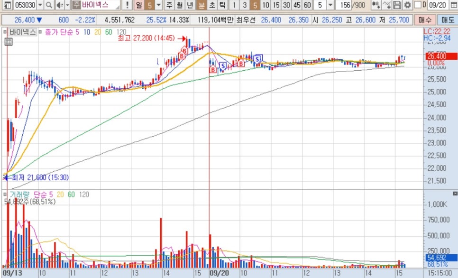
Task: Toggle the D checkbox before the 09/20 date
Action: click(x=418, y=5)
